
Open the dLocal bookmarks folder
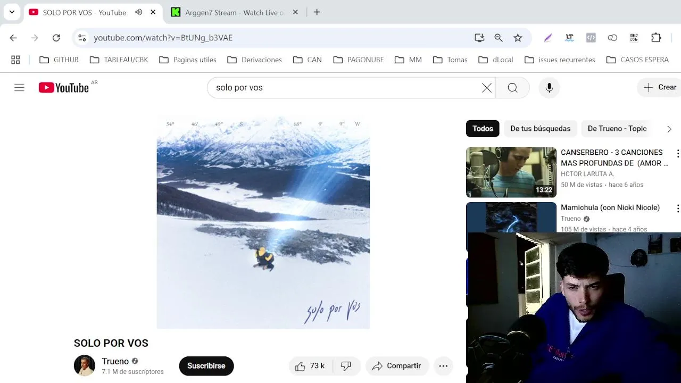[x=495, y=60]
